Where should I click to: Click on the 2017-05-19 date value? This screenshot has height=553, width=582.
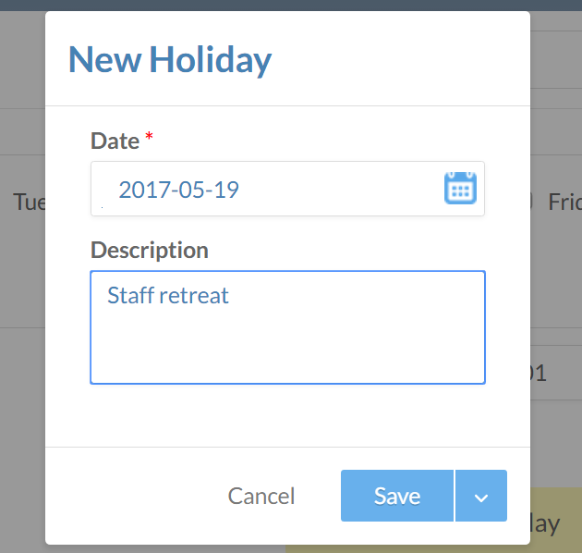(x=178, y=190)
